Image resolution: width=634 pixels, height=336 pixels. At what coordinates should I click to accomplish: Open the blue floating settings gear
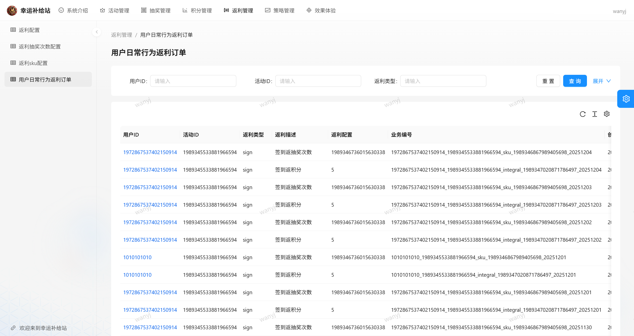(626, 99)
